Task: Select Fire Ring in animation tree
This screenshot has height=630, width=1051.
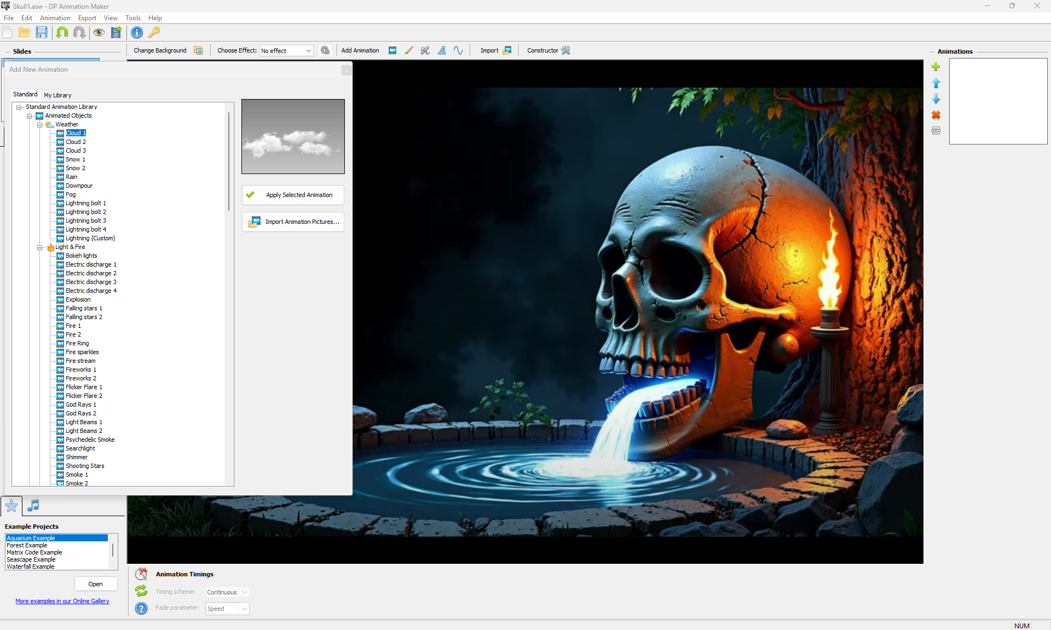Action: (77, 344)
